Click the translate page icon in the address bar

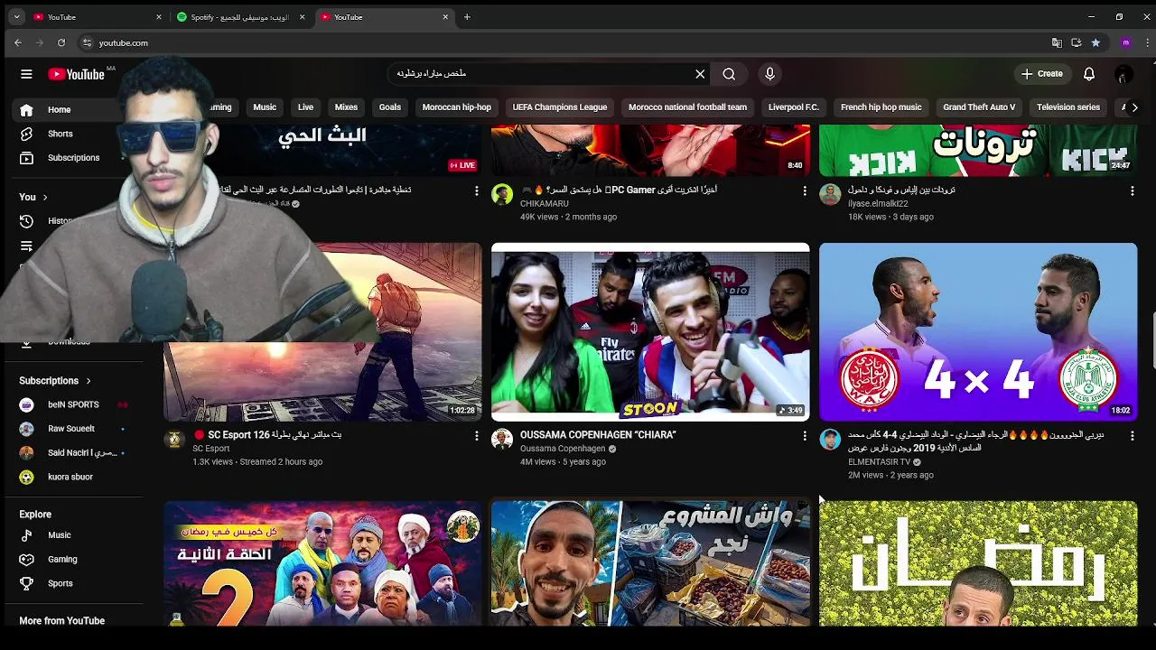tap(1057, 42)
